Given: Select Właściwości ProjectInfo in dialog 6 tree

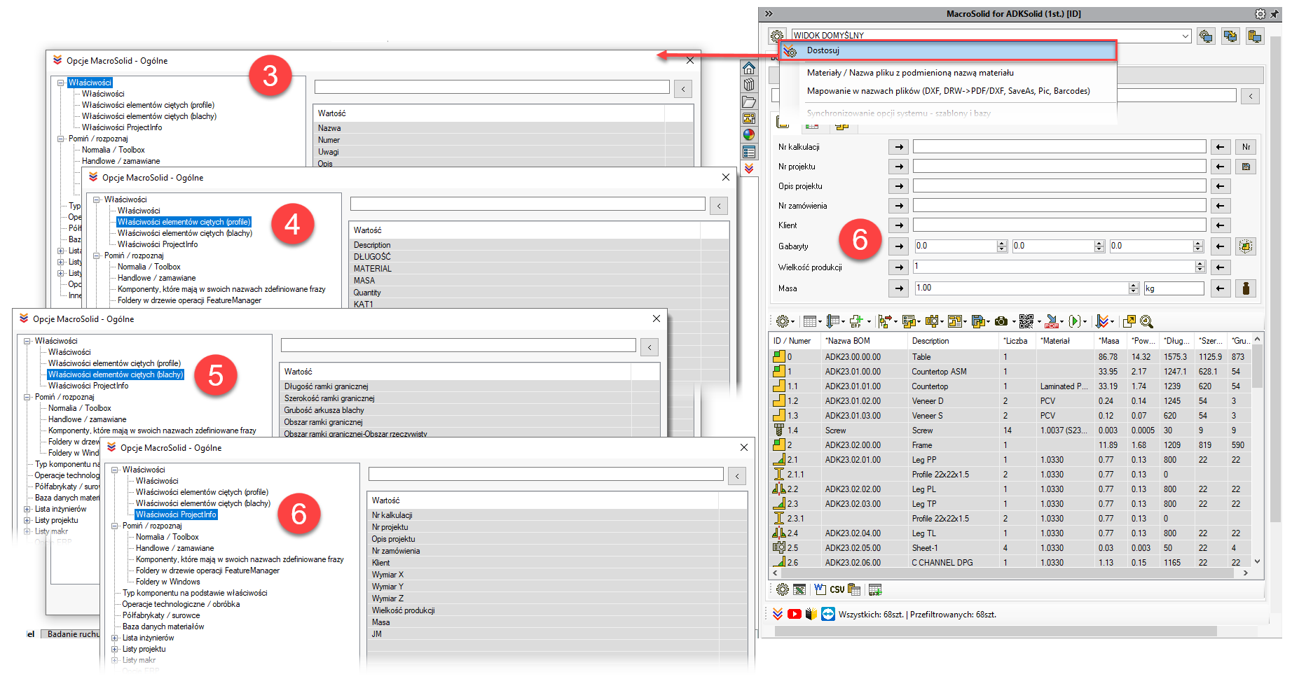Looking at the screenshot, I should pos(176,514).
